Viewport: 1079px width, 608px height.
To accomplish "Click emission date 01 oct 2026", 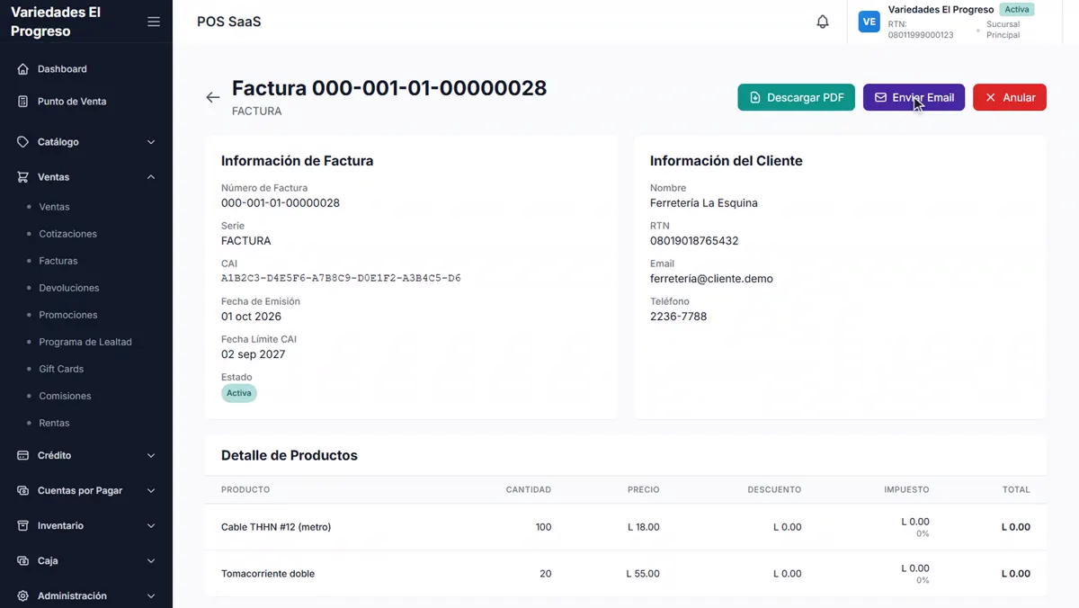I will click(x=251, y=317).
